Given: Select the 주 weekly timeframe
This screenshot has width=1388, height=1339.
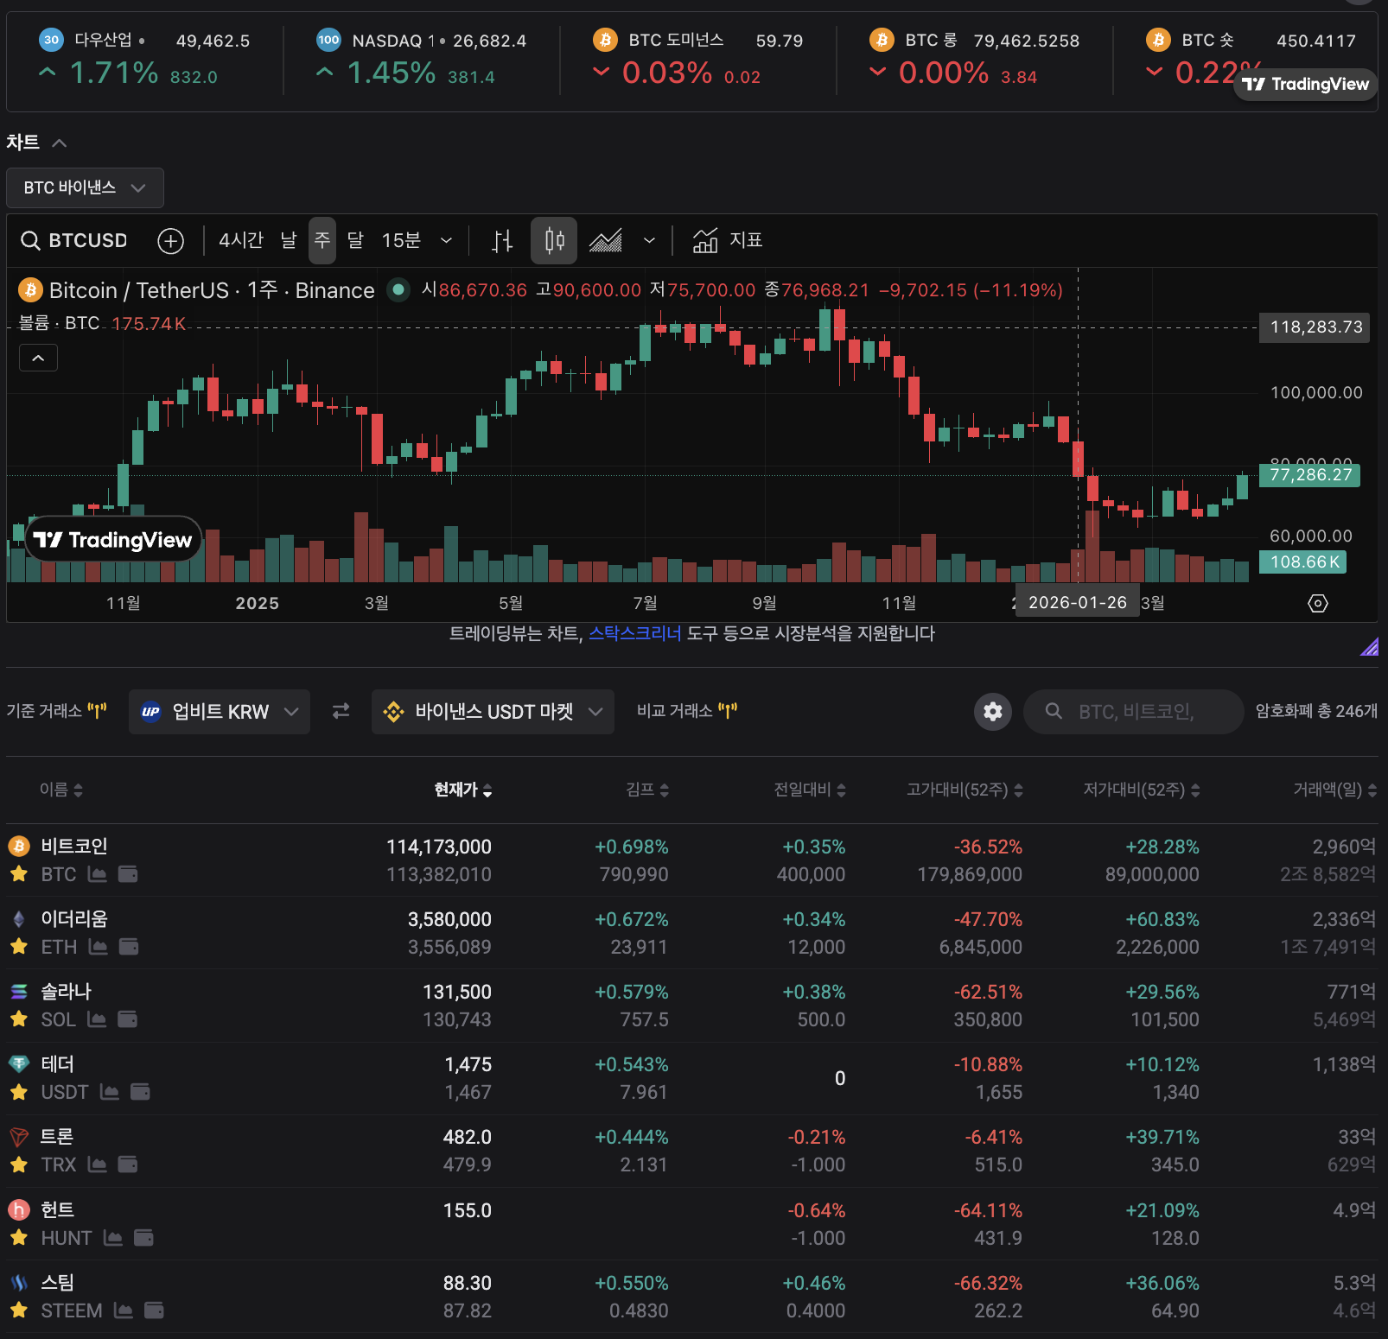Looking at the screenshot, I should point(322,240).
